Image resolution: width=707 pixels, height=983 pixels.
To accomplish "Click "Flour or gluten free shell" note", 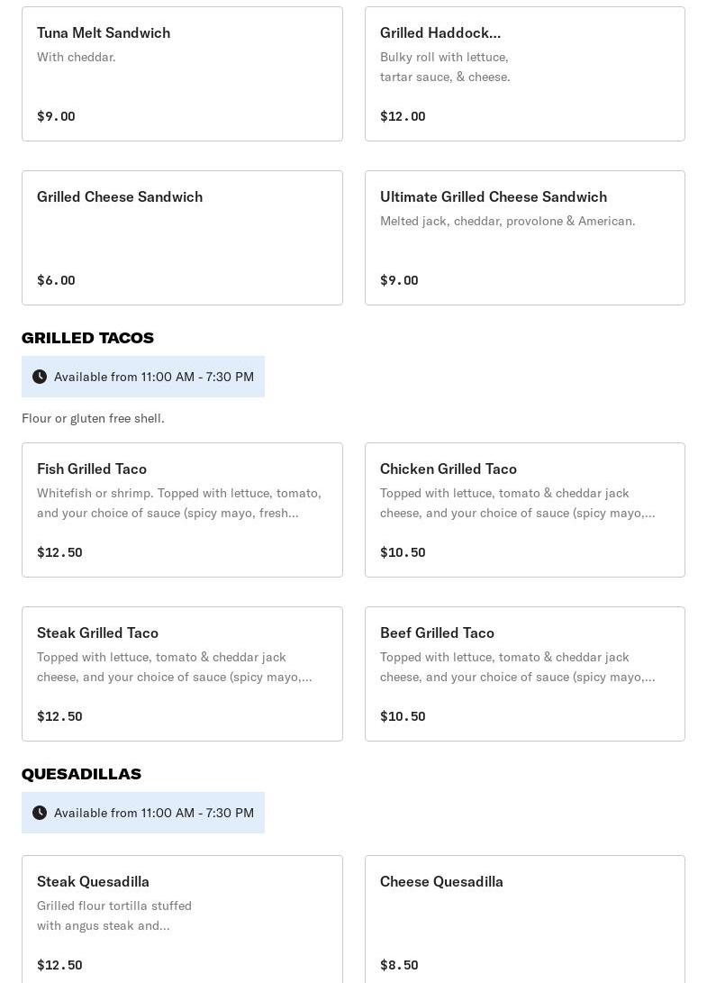I will pos(93,418).
